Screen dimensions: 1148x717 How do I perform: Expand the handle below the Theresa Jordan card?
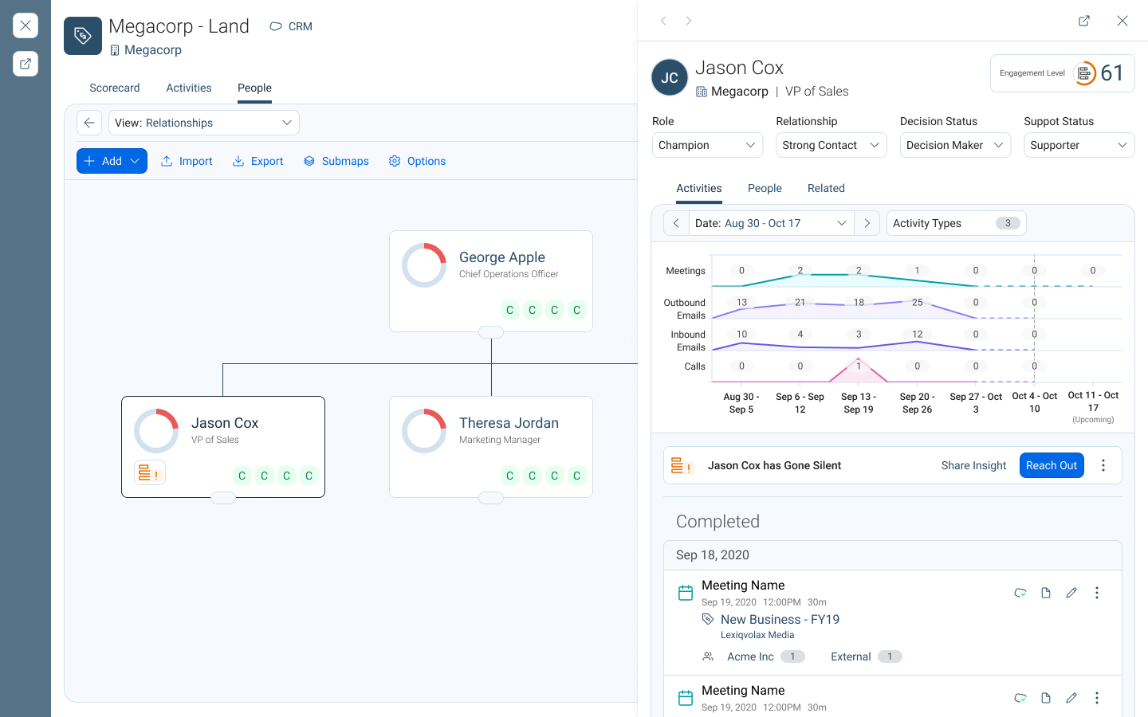[491, 498]
